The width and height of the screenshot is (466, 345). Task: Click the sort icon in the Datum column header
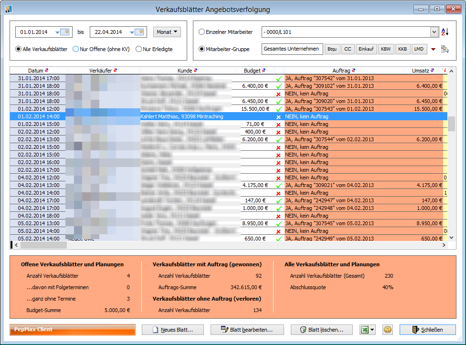pyautogui.click(x=47, y=71)
